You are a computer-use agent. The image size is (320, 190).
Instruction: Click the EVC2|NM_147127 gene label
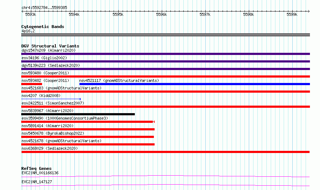pos(37,182)
